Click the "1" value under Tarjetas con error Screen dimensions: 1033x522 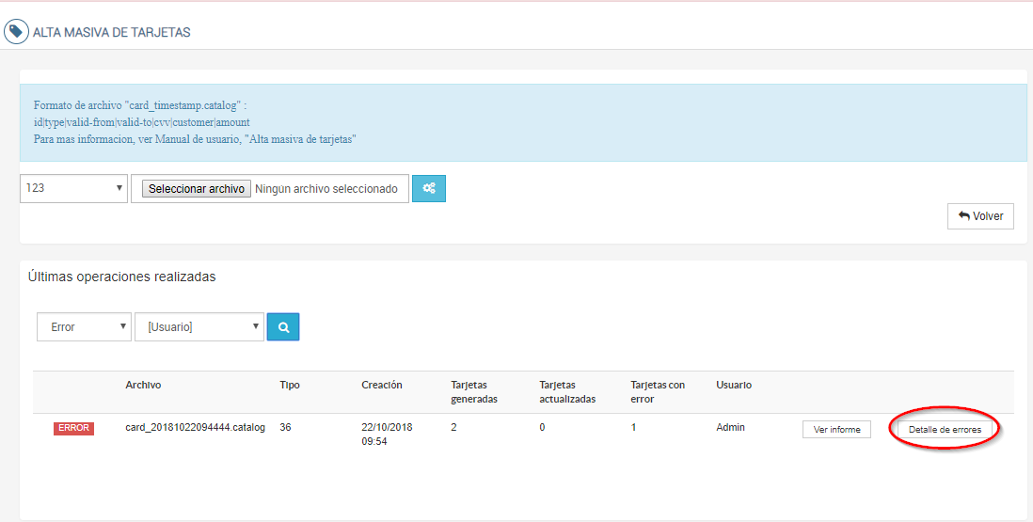click(x=633, y=427)
